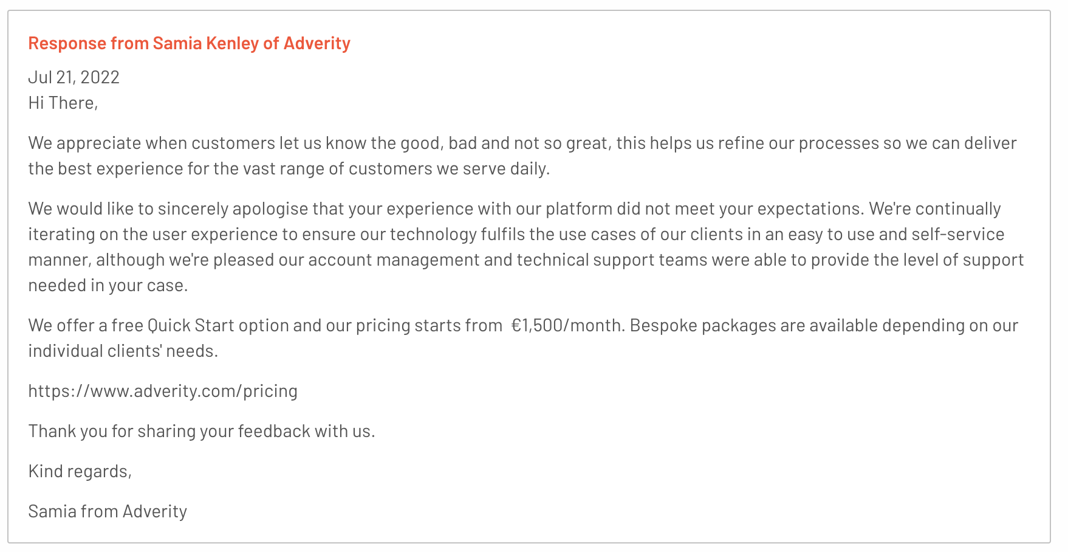
Task: Click the 'Samia from Adverity' signature
Action: [108, 511]
